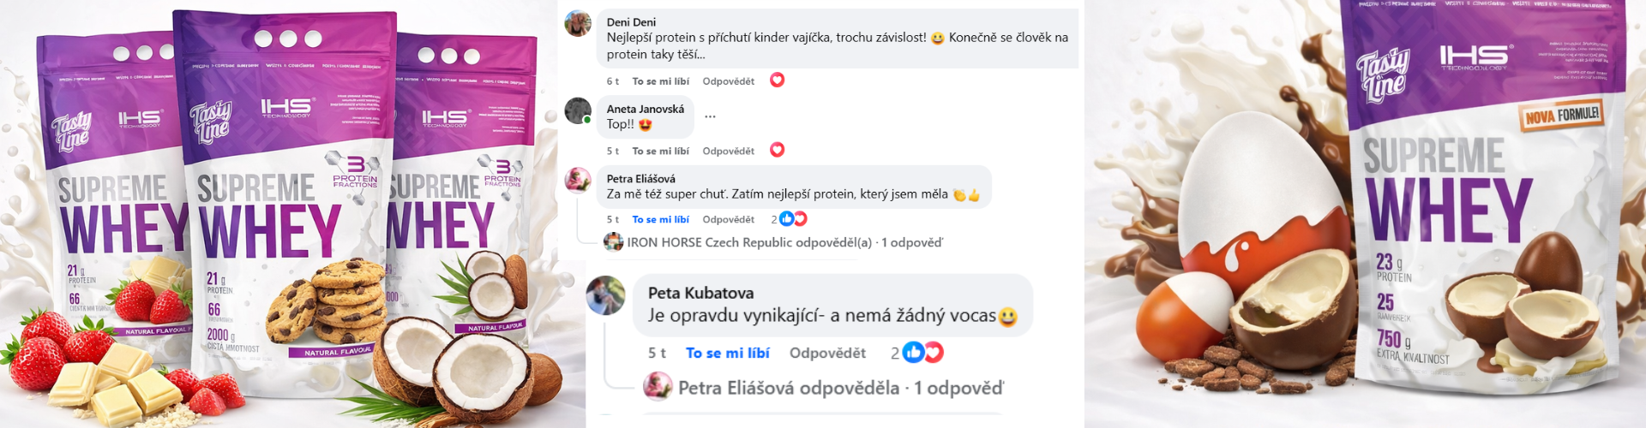Reply to Peta Kubatova's comment with Odpovědět
The image size is (1646, 428).
click(x=827, y=353)
